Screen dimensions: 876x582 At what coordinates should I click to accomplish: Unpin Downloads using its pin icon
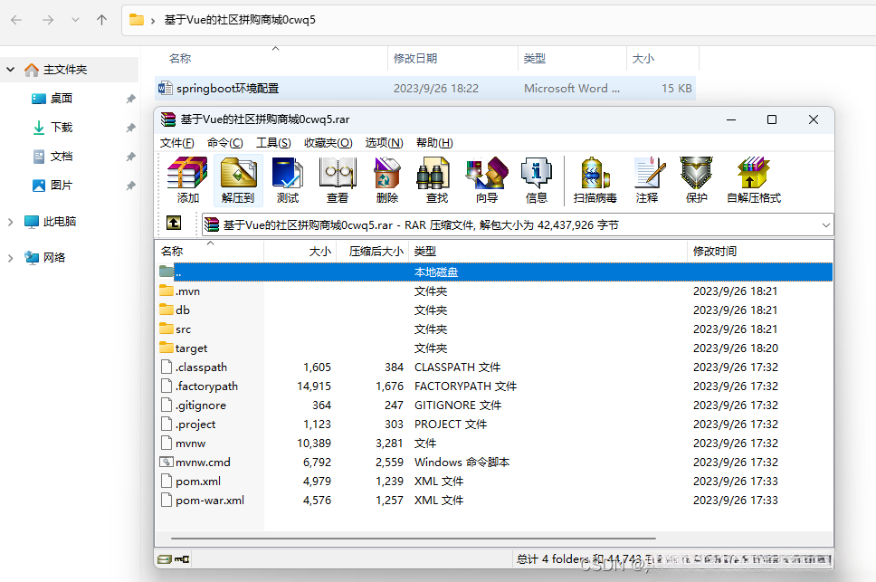(130, 128)
